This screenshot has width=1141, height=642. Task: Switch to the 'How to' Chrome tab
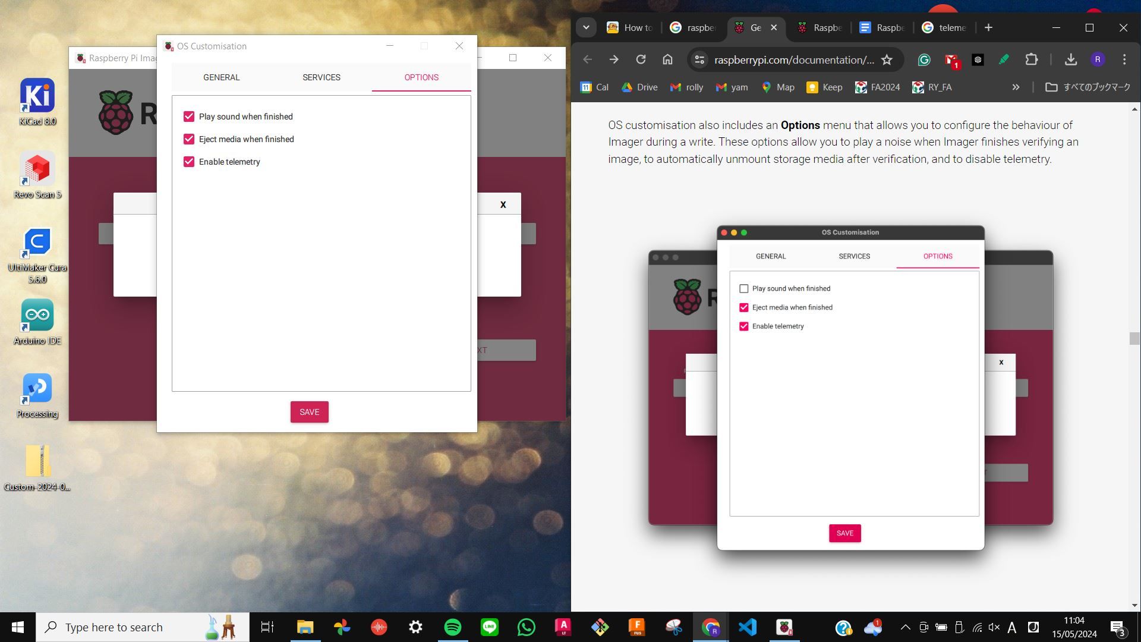[x=631, y=27]
